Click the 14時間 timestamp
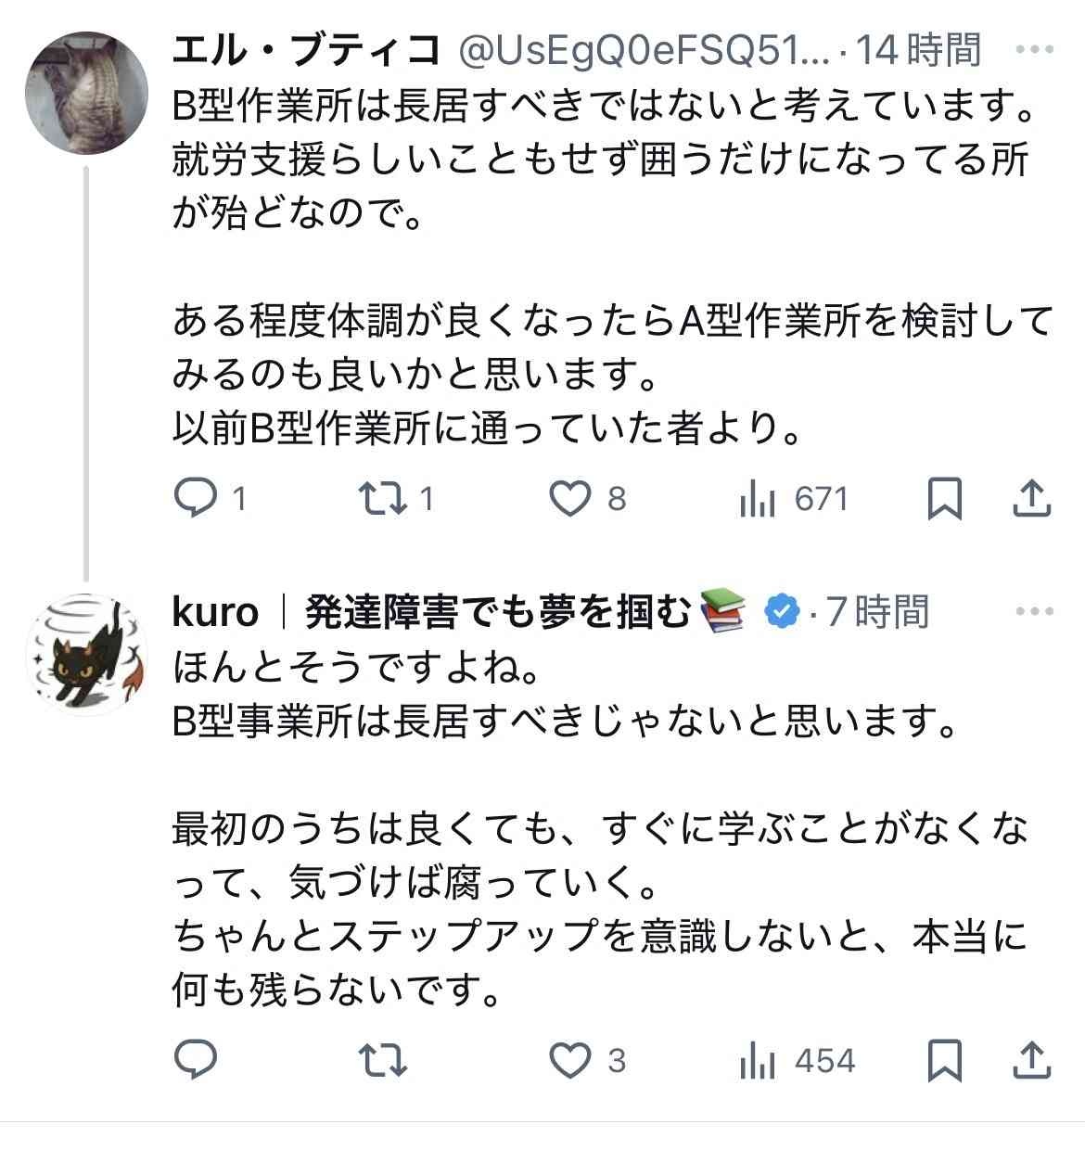The height and width of the screenshot is (1150, 1085). tap(917, 50)
